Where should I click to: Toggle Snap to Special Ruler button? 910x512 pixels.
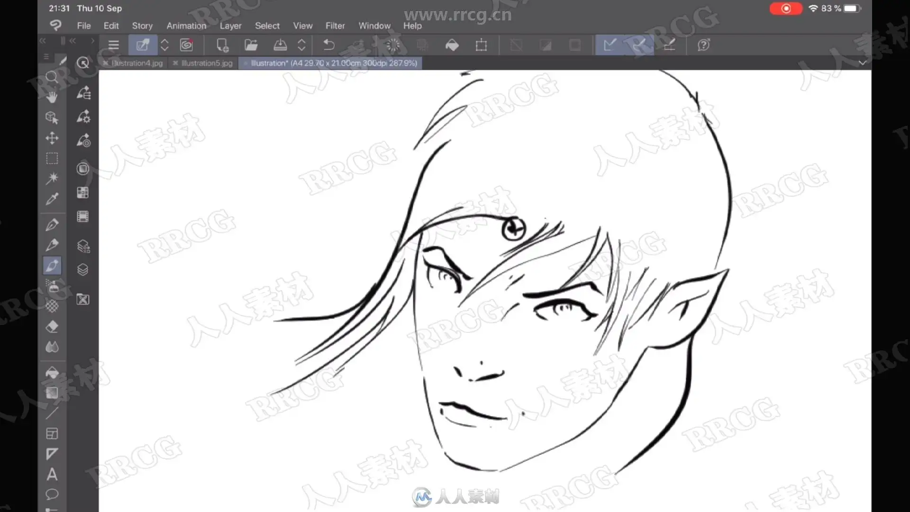639,45
